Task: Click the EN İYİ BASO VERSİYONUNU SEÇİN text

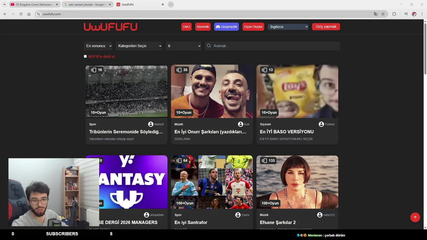Action: coord(286,139)
